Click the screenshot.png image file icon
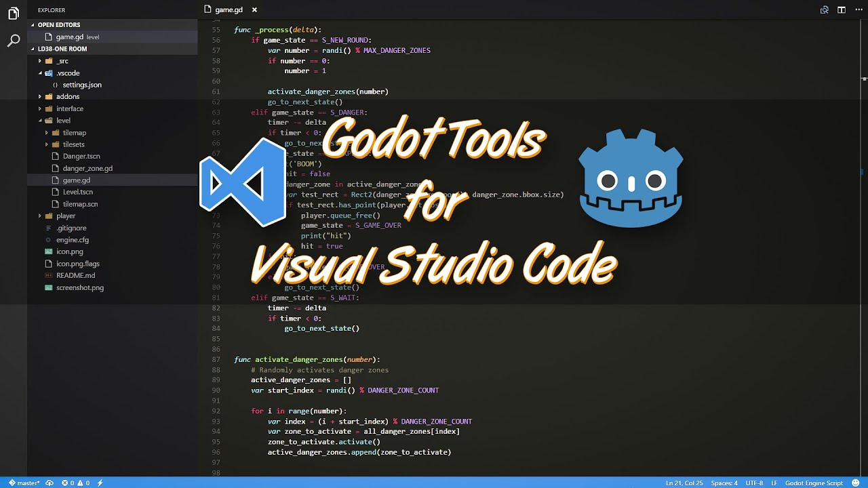Screen dimensions: 868x488 tap(48, 287)
